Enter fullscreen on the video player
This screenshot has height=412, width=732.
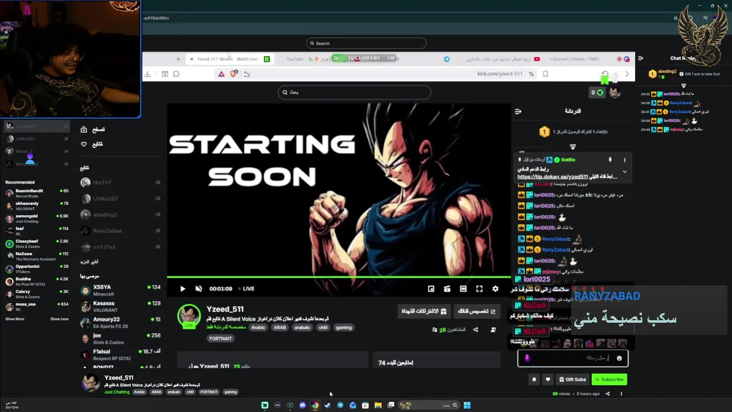(479, 289)
